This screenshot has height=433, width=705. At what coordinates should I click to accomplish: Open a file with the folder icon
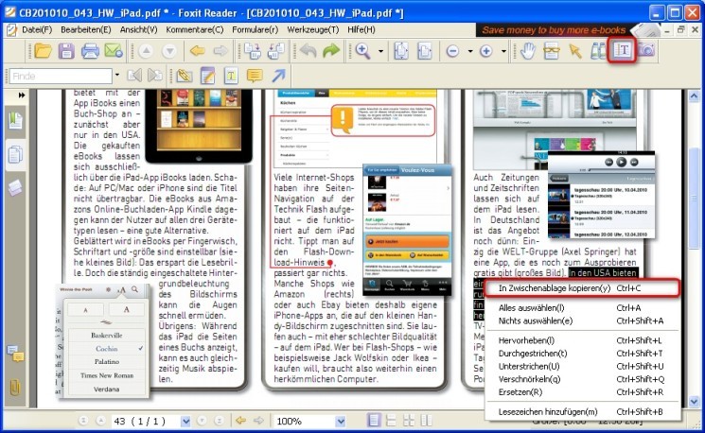point(43,51)
